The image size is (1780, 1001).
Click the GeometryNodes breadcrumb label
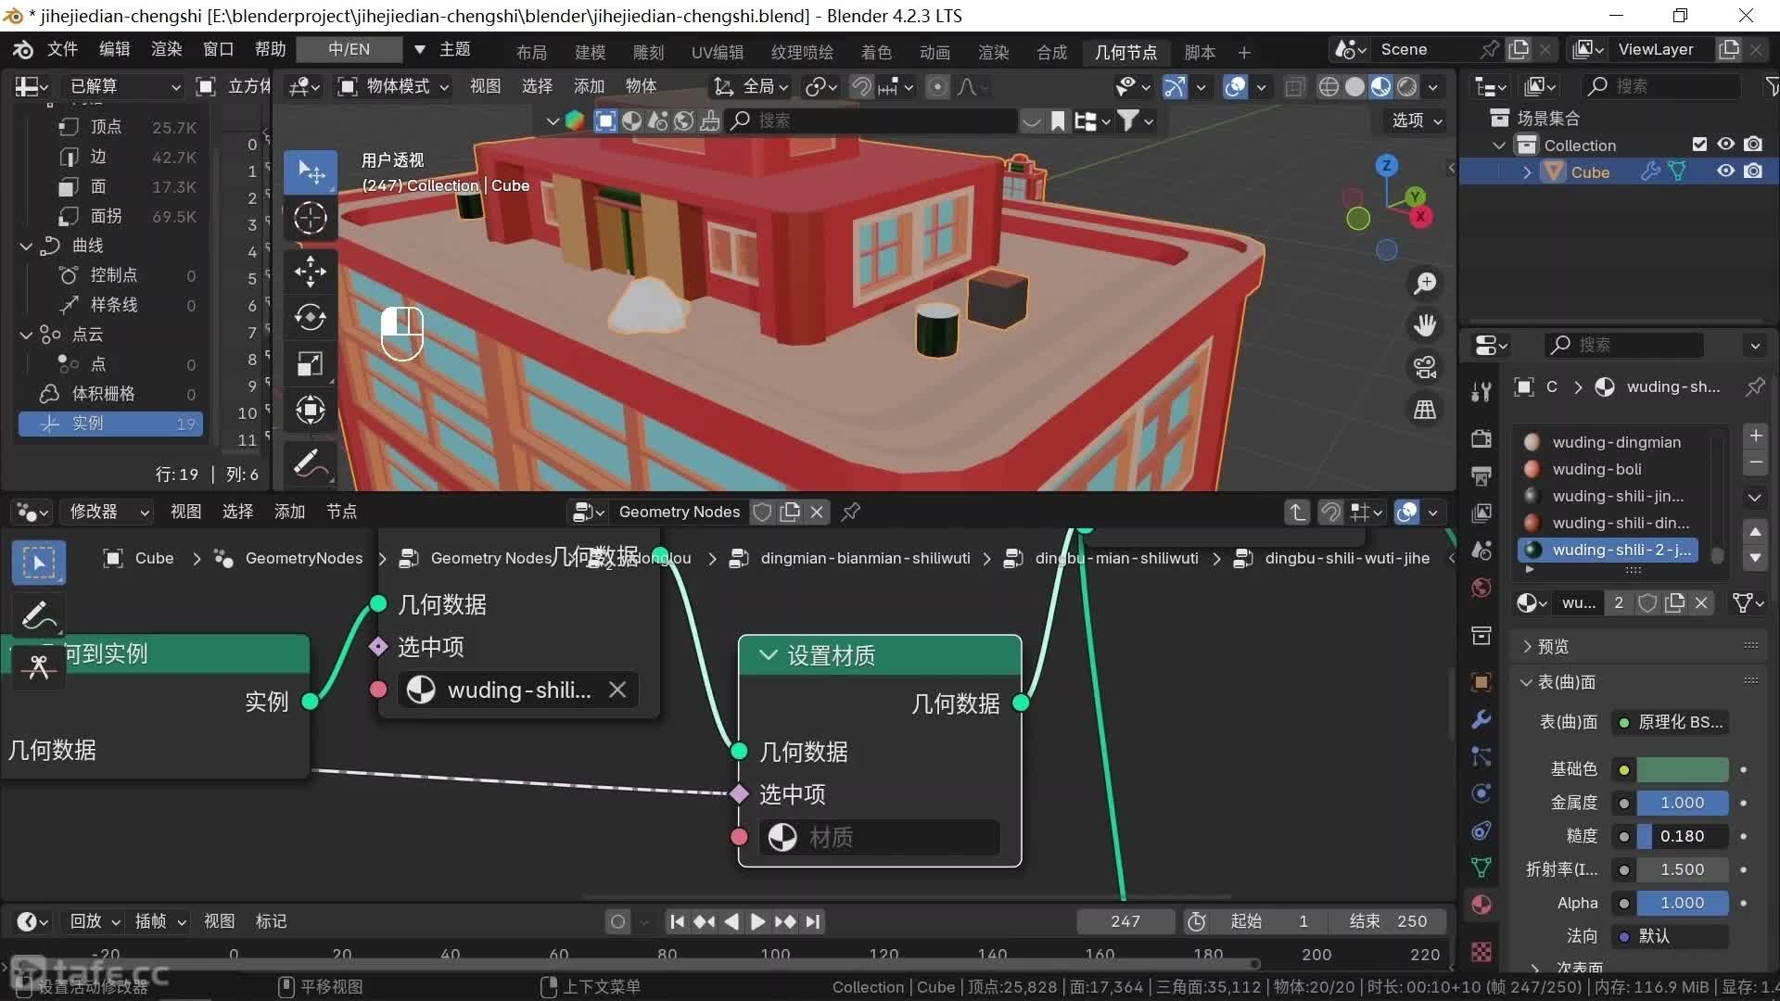coord(303,558)
